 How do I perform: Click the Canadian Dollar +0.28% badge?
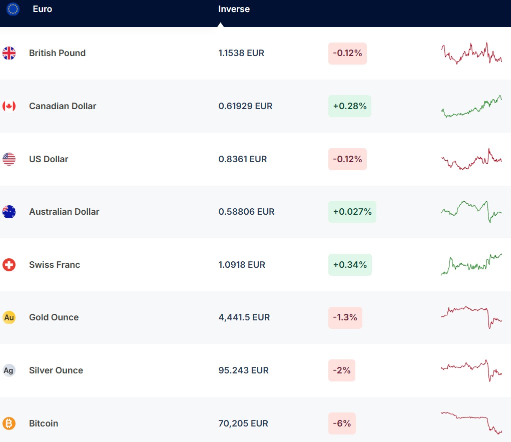click(x=349, y=106)
